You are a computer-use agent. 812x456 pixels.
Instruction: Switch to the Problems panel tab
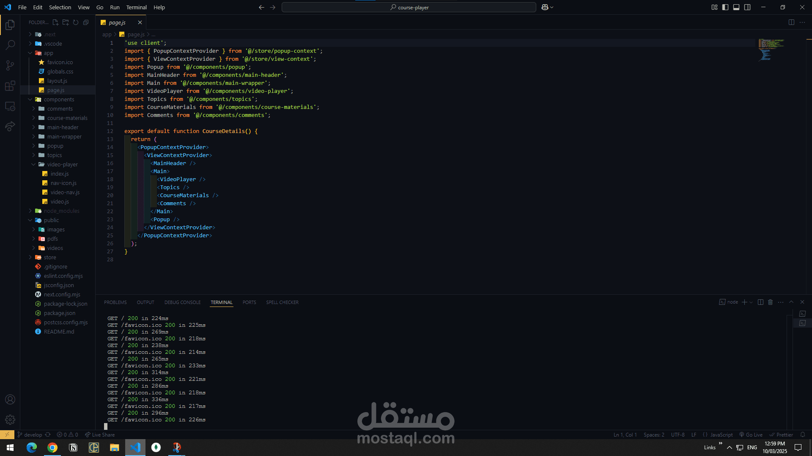(x=115, y=302)
